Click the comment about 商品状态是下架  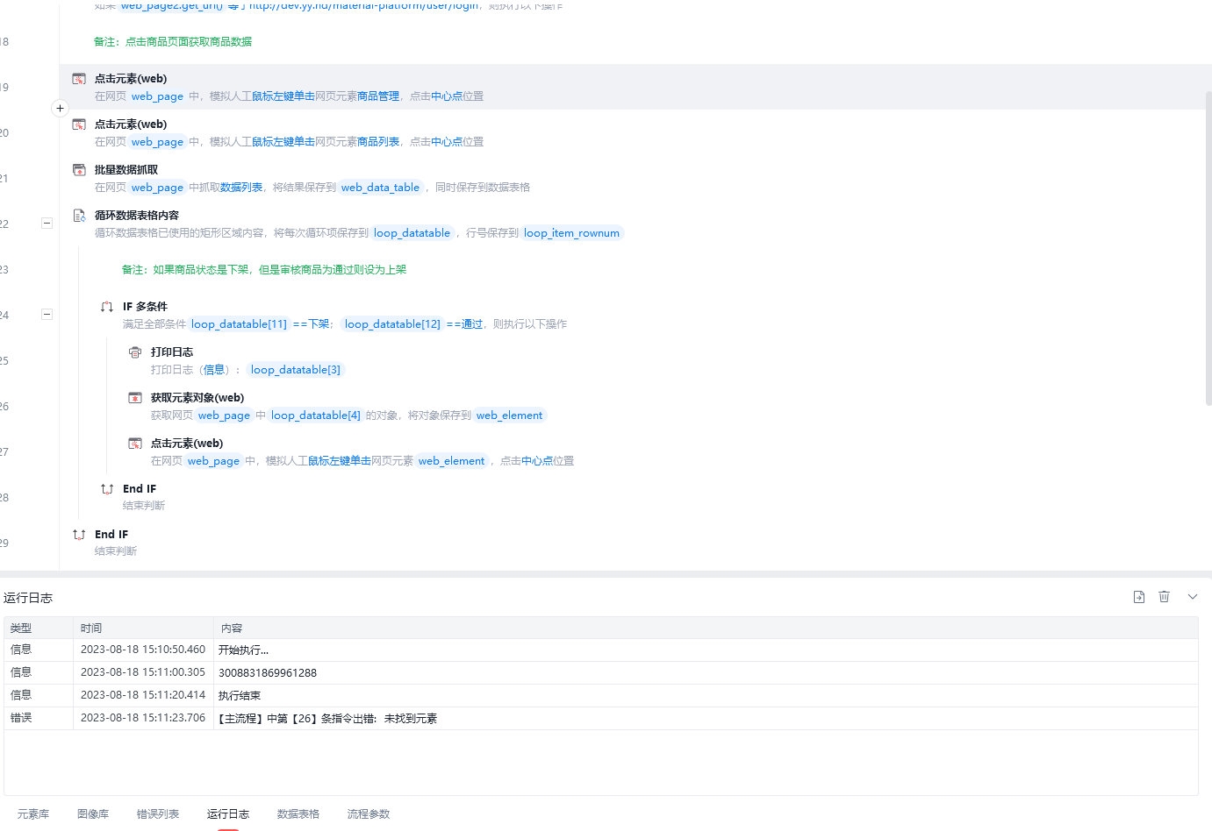pyautogui.click(x=264, y=270)
